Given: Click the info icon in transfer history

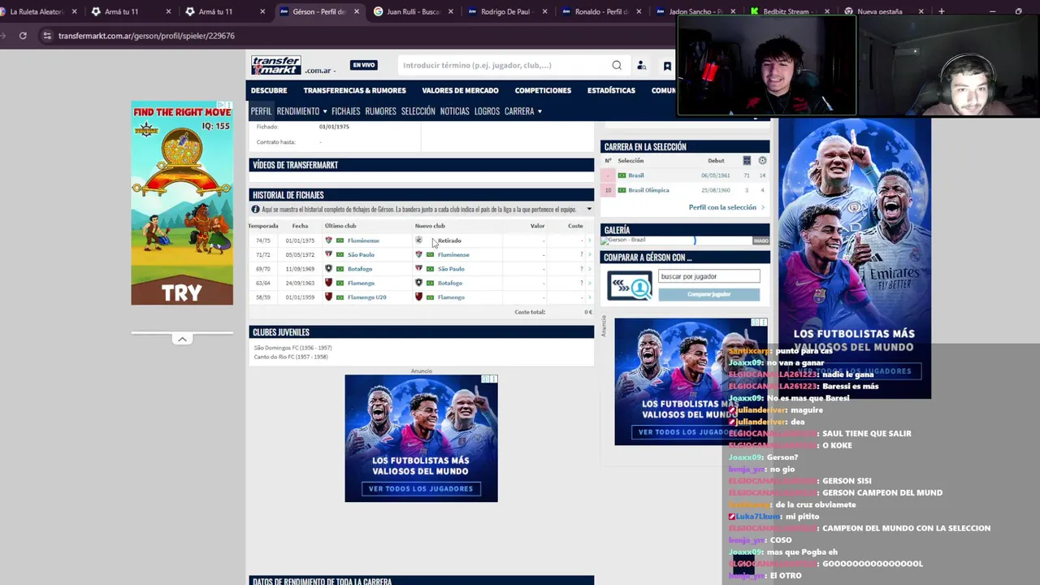Looking at the screenshot, I should click(255, 210).
